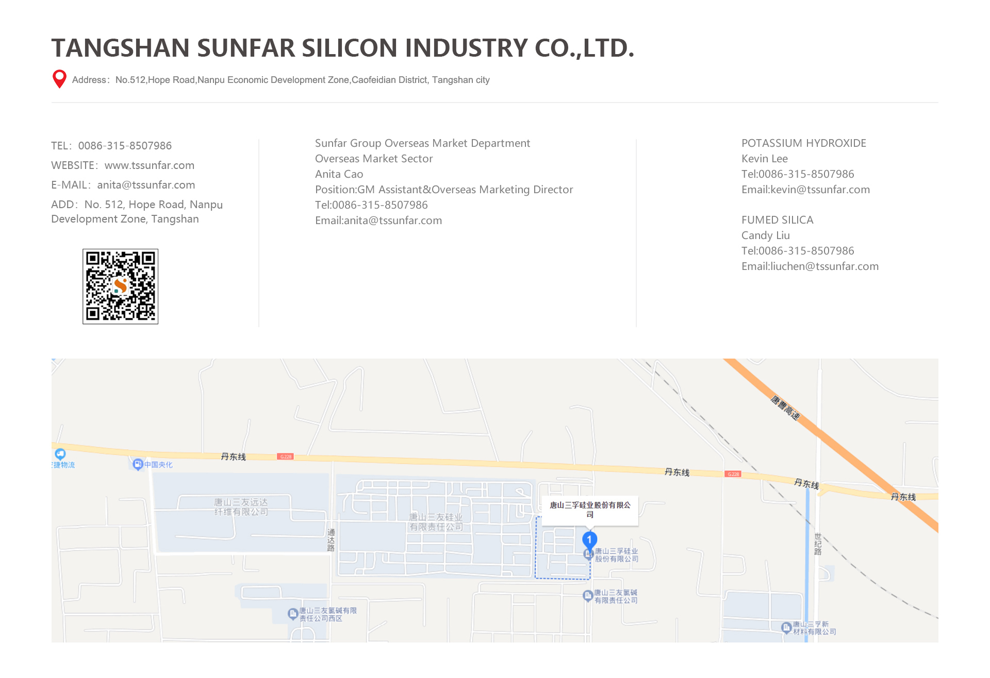Click the QR code image
990x678 pixels.
(x=120, y=286)
